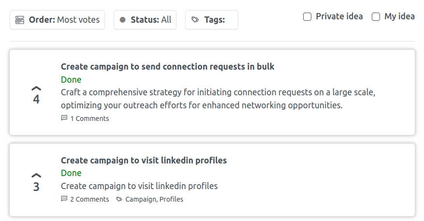This screenshot has width=424, height=221.
Task: Click the vote count 4
Action: click(x=36, y=100)
